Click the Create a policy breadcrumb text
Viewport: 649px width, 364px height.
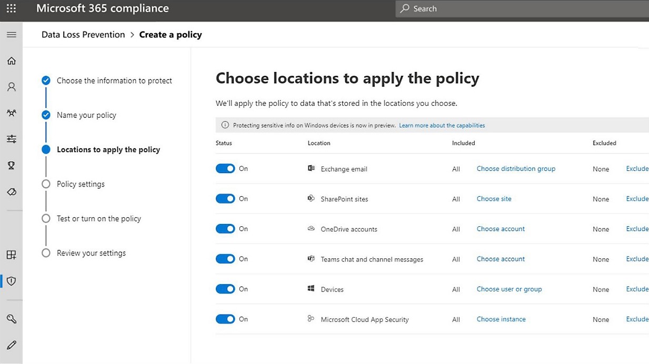tap(171, 35)
